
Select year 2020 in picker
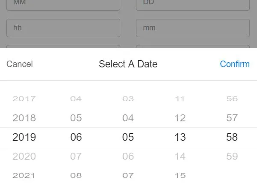[24, 156]
